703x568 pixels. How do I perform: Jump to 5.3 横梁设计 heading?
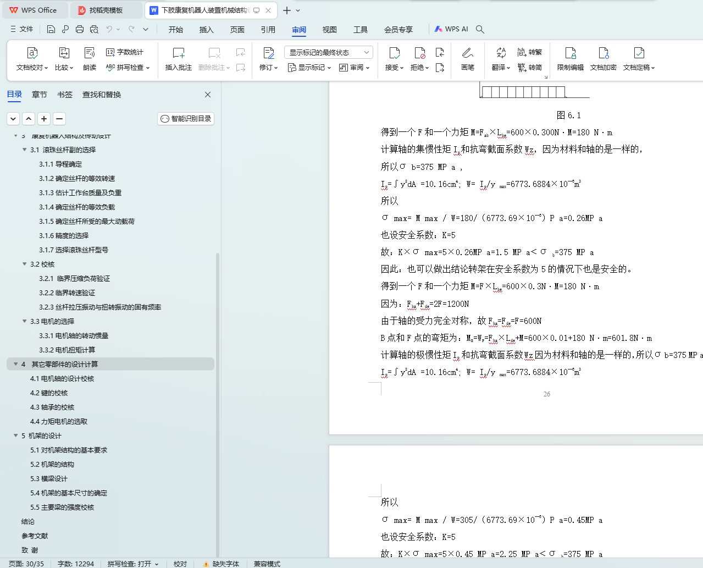click(49, 478)
